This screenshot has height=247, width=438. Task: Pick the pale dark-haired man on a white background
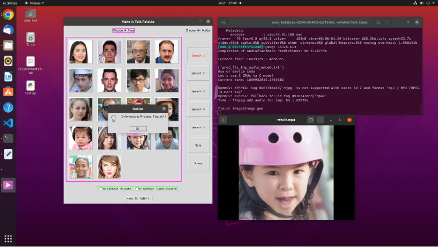(x=110, y=81)
